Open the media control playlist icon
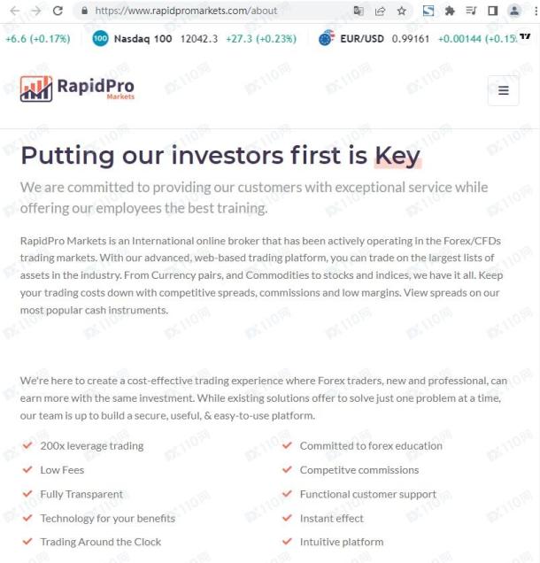Image resolution: width=540 pixels, height=563 pixels. 471,11
